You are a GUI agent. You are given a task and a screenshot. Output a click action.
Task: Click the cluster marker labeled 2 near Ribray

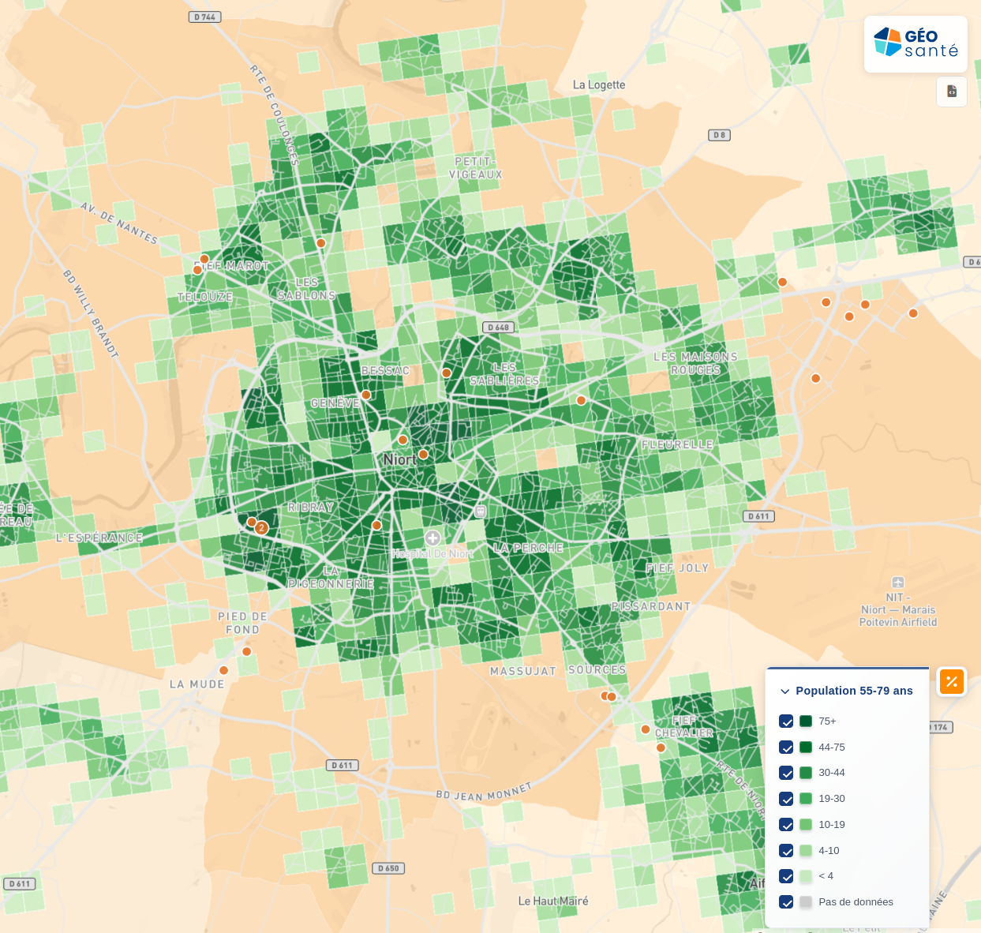click(262, 527)
